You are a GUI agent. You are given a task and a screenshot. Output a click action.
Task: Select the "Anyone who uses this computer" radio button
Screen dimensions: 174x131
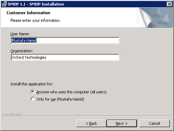(x=33, y=92)
